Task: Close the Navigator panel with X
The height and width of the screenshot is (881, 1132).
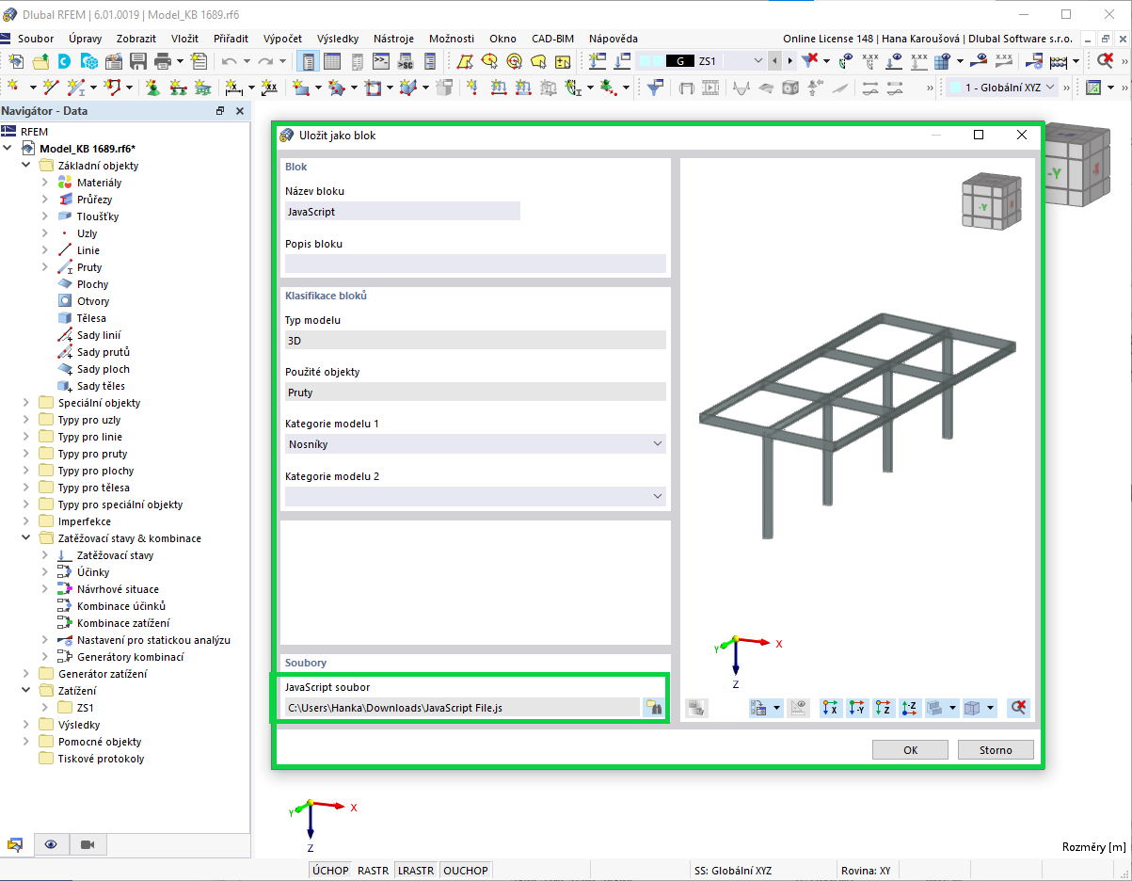Action: pos(240,111)
